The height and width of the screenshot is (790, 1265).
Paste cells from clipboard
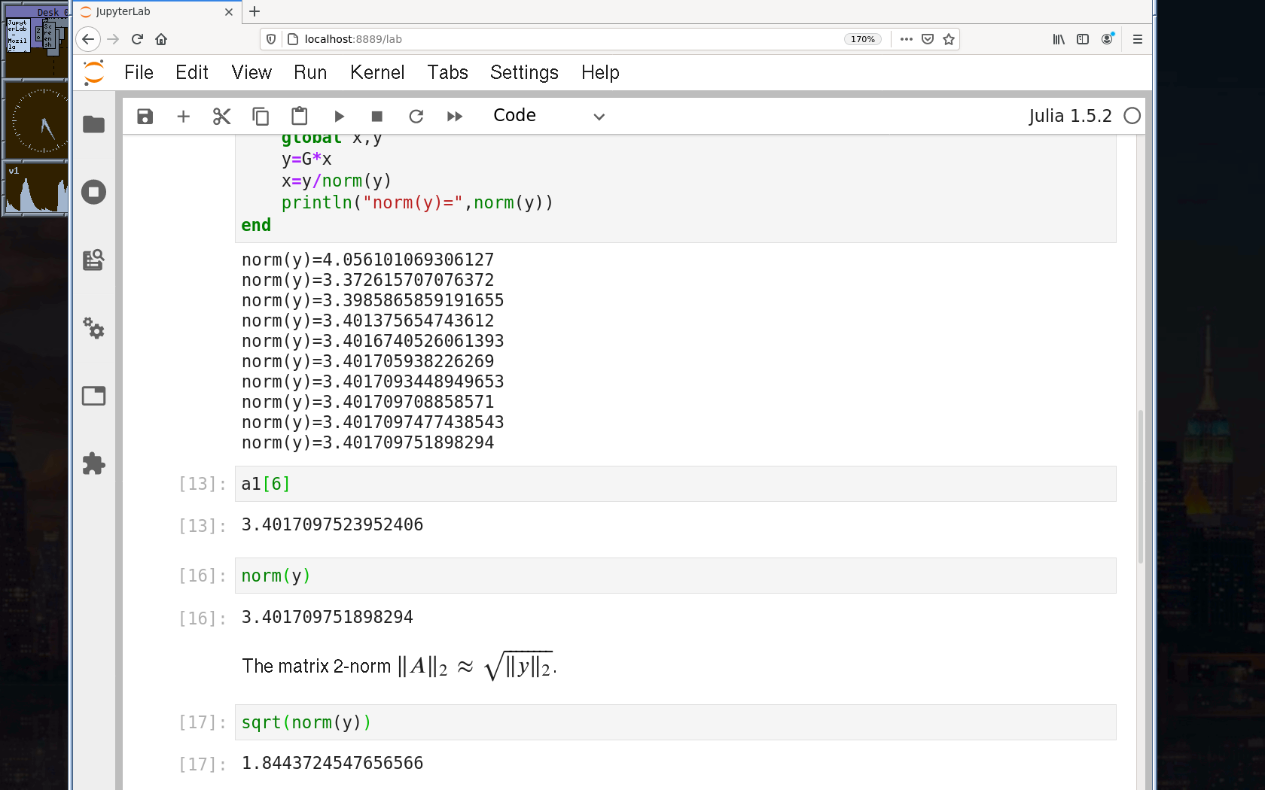tap(300, 116)
